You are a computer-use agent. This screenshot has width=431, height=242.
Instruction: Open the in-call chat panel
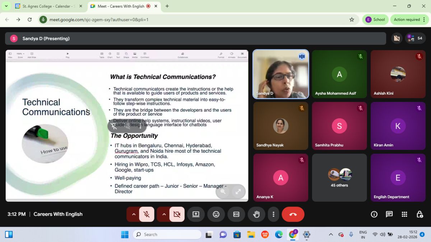[389, 214]
